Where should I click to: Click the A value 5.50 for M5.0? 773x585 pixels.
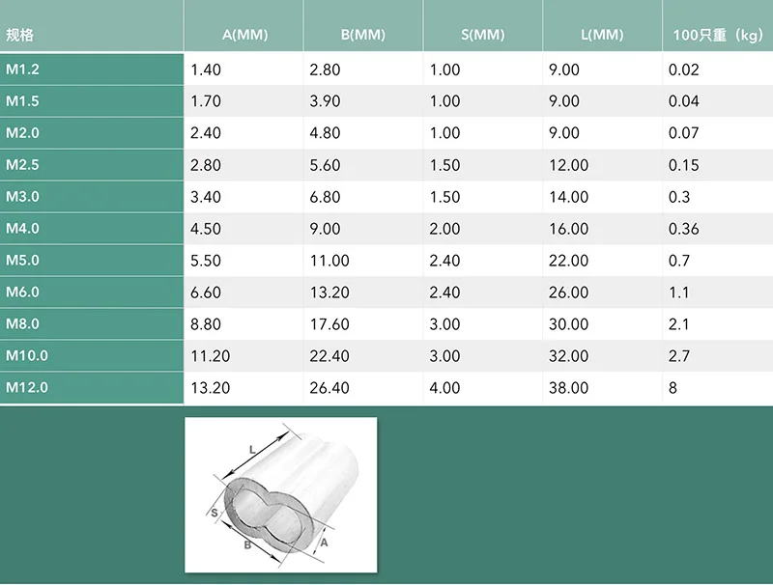(x=206, y=261)
